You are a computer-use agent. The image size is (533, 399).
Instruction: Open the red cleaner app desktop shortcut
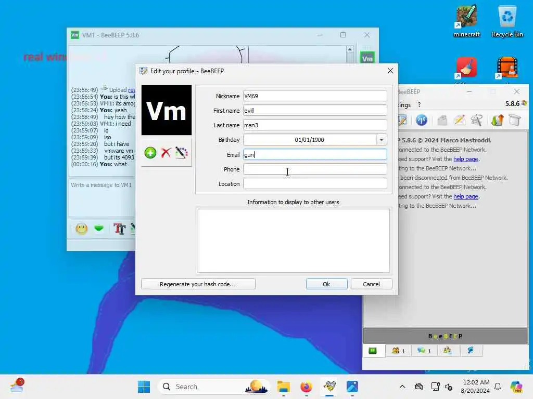466,68
